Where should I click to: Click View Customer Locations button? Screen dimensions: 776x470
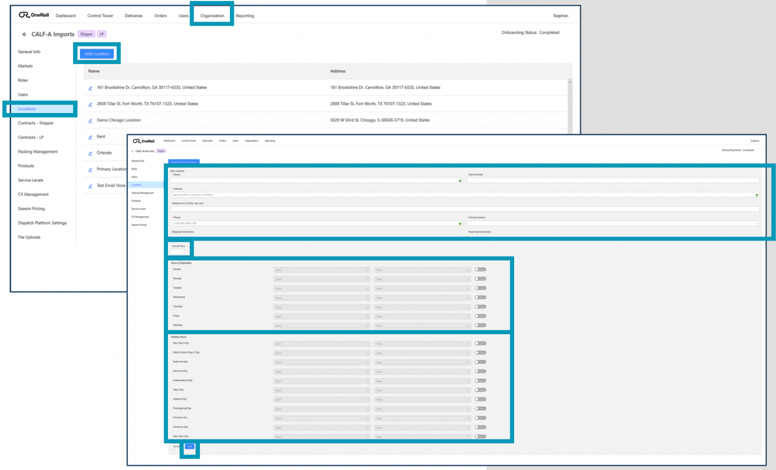pyautogui.click(x=184, y=162)
